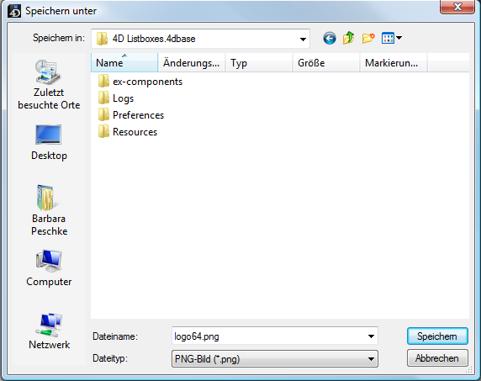This screenshot has height=381, width=481.
Task: Open the Dateiname dropdown arrow
Action: pos(371,336)
